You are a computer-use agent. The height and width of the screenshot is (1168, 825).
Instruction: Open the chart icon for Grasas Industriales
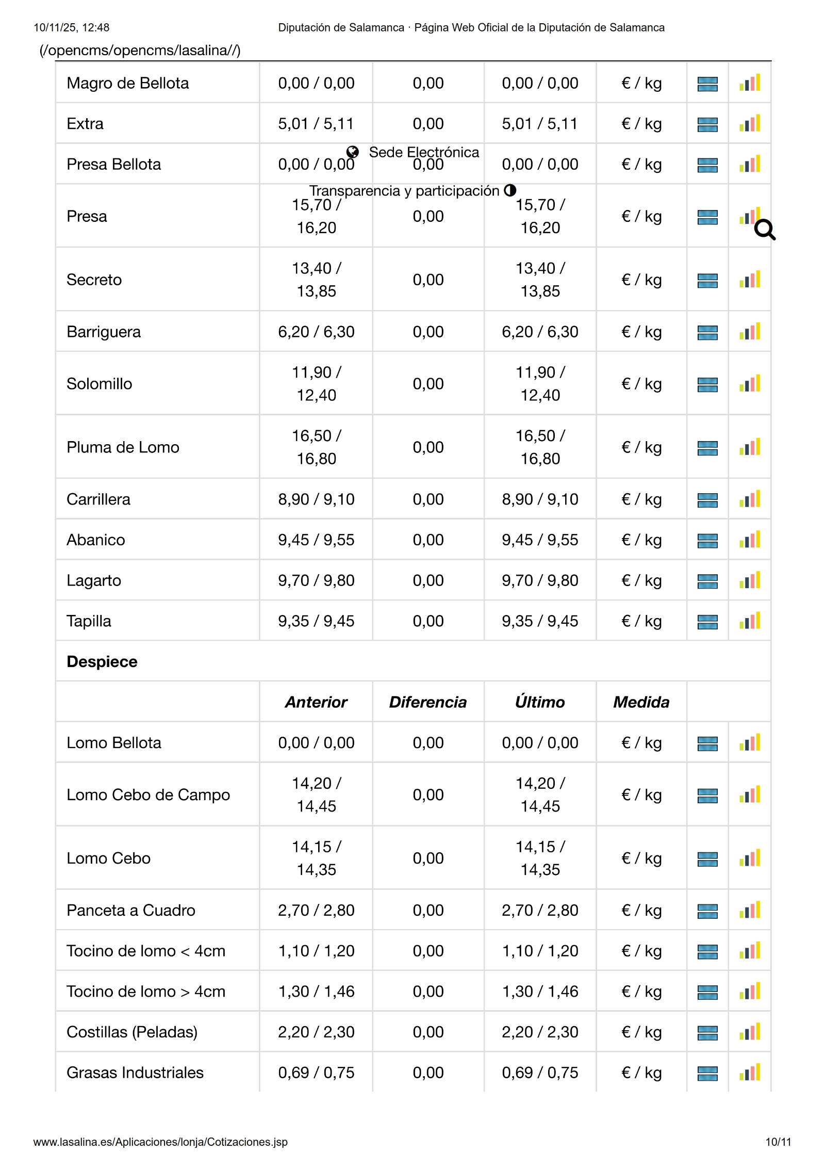pos(749,1073)
